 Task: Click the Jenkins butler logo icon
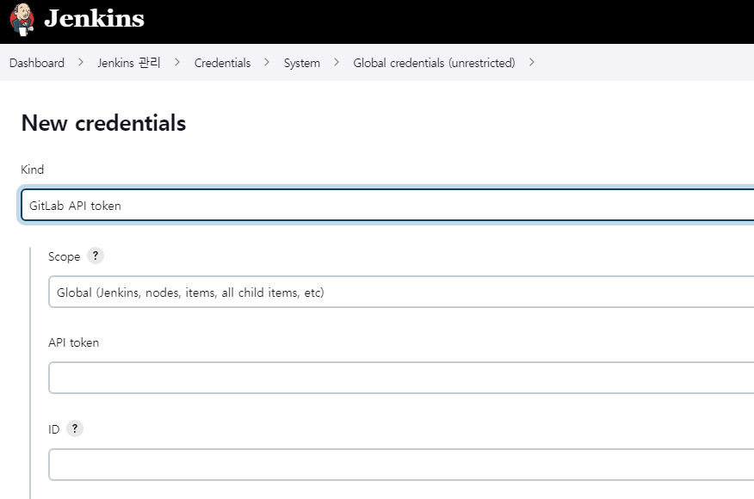(22, 20)
